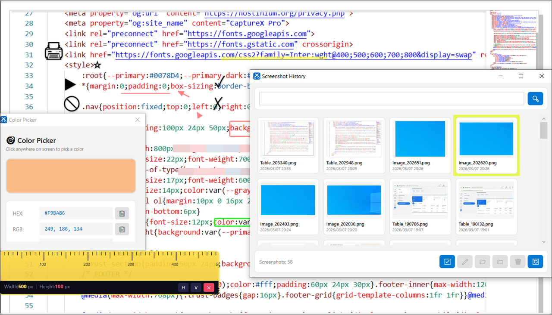The height and width of the screenshot is (315, 552).
Task: Delete screenshots using the trash can icon
Action: [517, 261]
